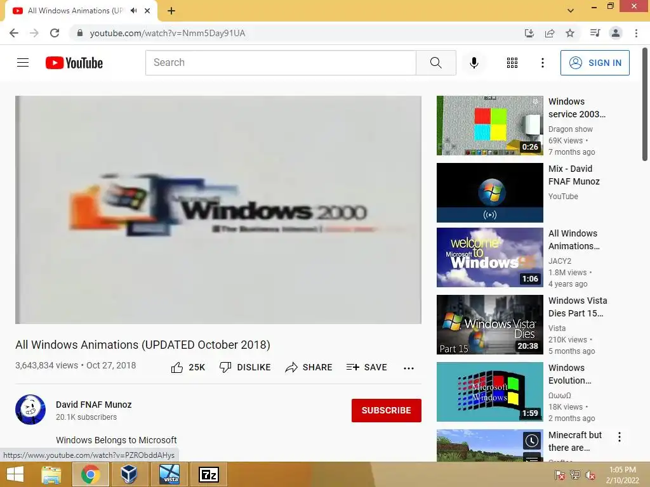Click the DISLIKE thumbs down

245,367
